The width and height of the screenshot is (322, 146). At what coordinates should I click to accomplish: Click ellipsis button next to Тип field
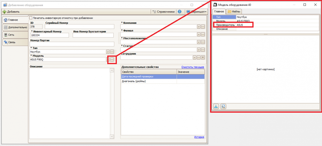(112, 52)
